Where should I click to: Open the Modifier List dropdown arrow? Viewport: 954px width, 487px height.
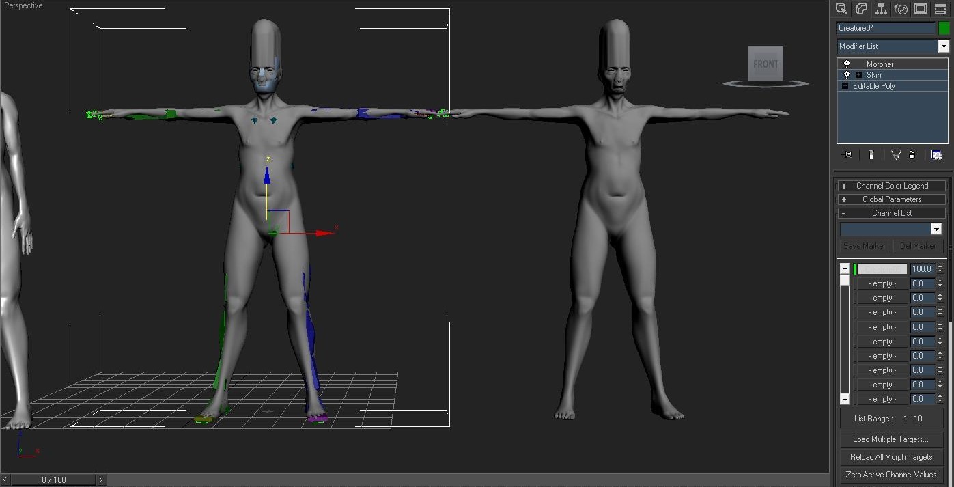[943, 46]
